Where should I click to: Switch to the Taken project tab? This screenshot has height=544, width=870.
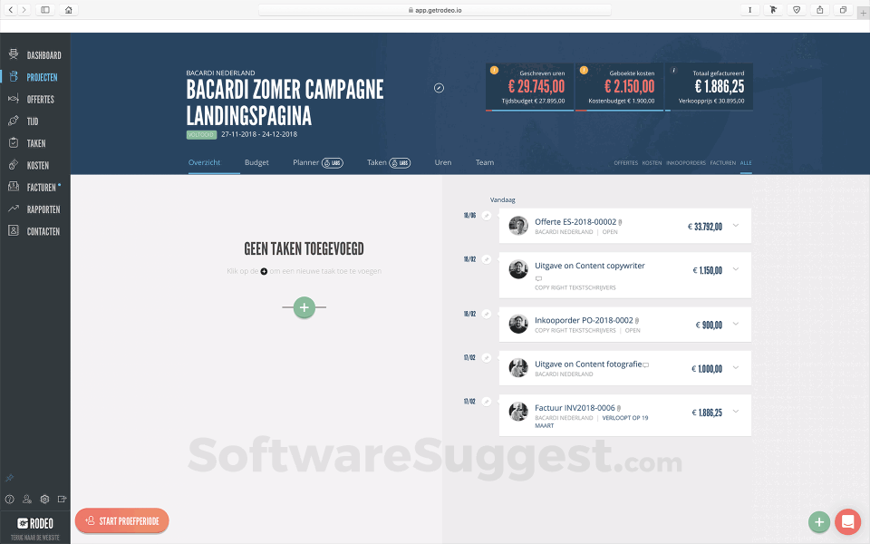pos(377,162)
